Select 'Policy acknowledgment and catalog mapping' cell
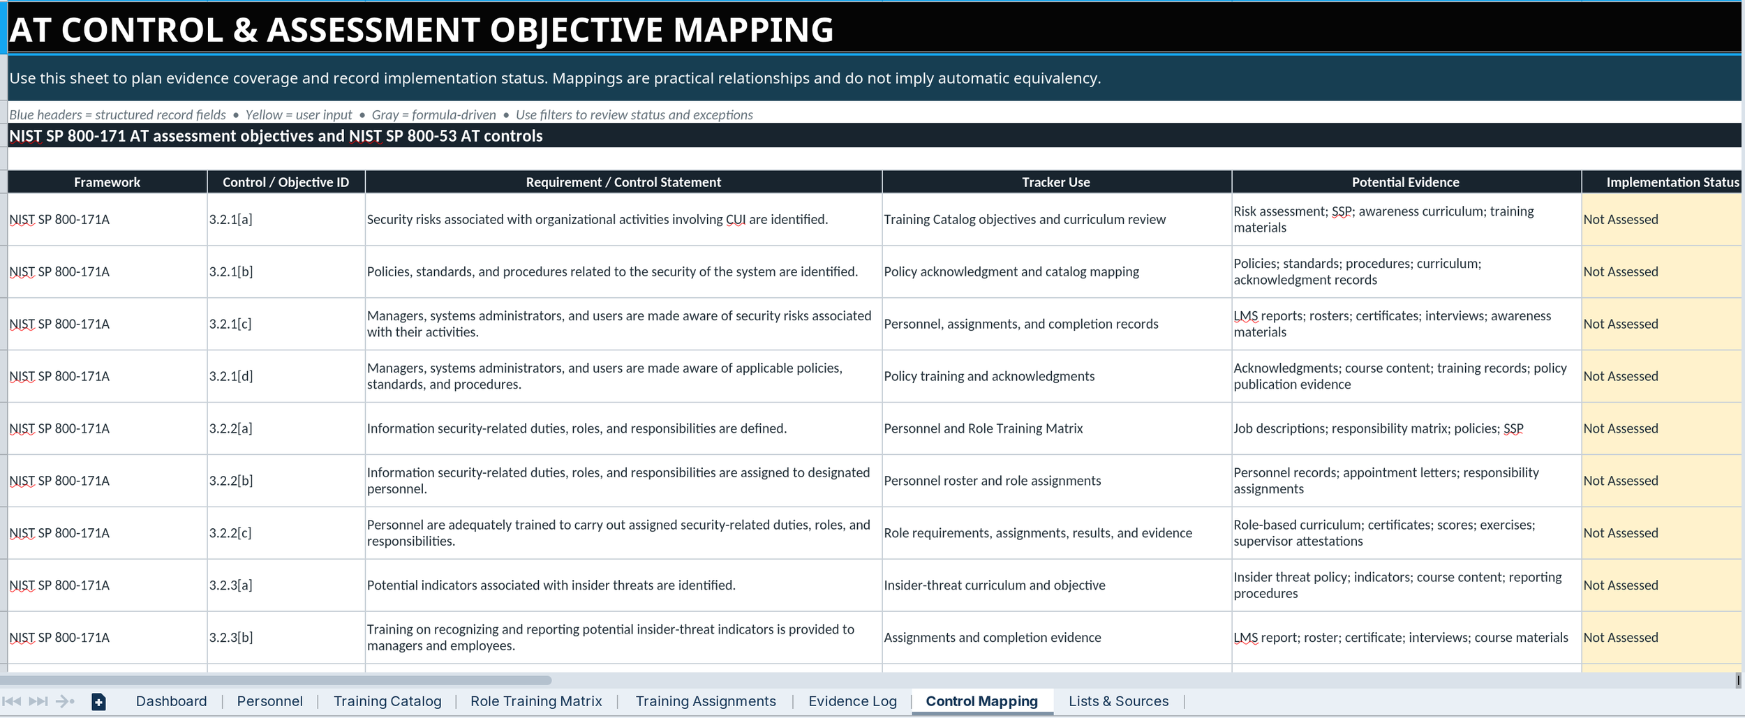Screen dimensions: 1745x718 coord(1056,271)
